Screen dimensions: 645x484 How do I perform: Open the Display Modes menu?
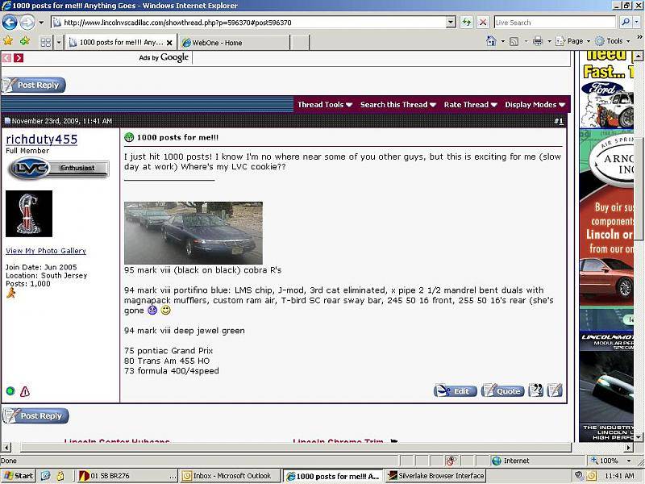[x=535, y=105]
